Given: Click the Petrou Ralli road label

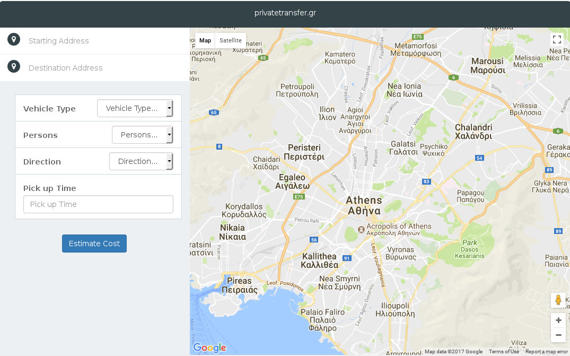Looking at the screenshot, I should click(307, 220).
